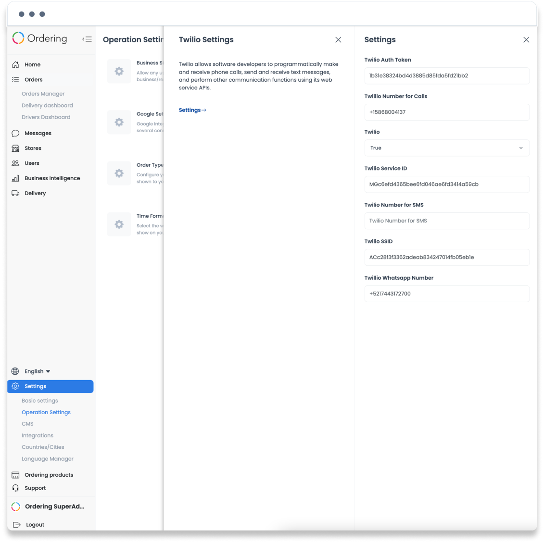
Task: Click the Order Type gear tile
Action: click(x=119, y=173)
